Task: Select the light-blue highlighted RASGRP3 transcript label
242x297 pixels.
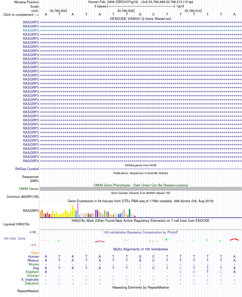Action: pos(31,31)
